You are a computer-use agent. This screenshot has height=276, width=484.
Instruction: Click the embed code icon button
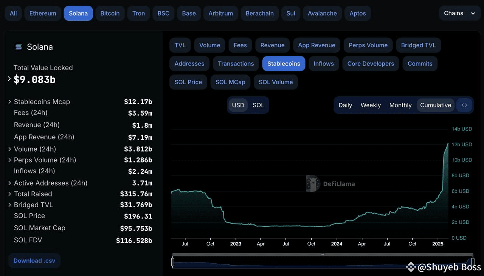tap(464, 105)
